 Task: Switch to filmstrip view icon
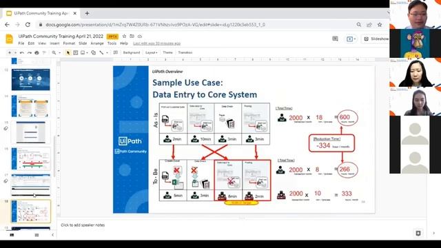tap(12, 235)
